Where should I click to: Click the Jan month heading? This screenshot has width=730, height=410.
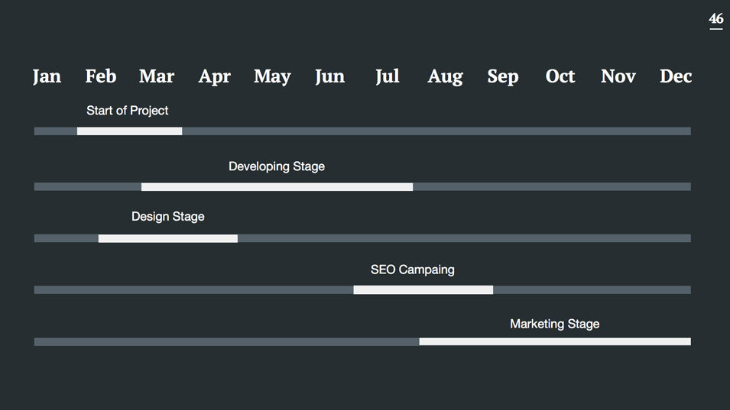pos(47,76)
